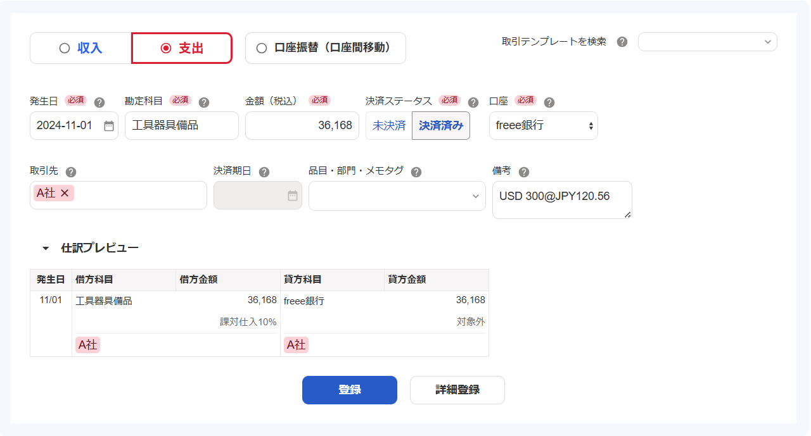This screenshot has height=436, width=811.
Task: Click the 詳細登録 button
Action: [x=457, y=390]
